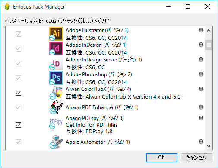Click "Get Info for PDF files" description
This screenshot has width=218, height=168.
pos(92,125)
